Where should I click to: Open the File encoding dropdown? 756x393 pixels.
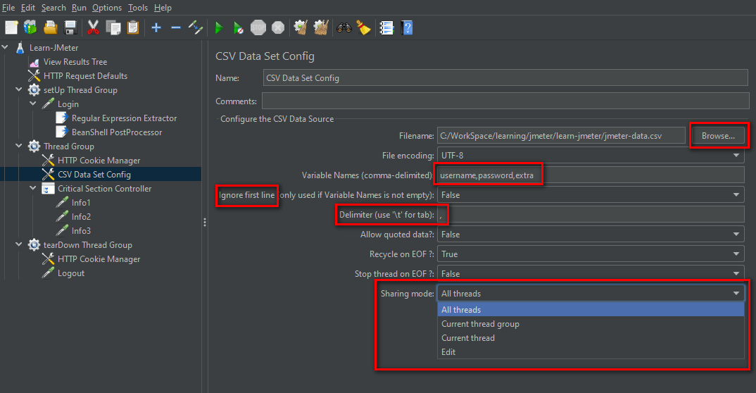[x=591, y=155]
